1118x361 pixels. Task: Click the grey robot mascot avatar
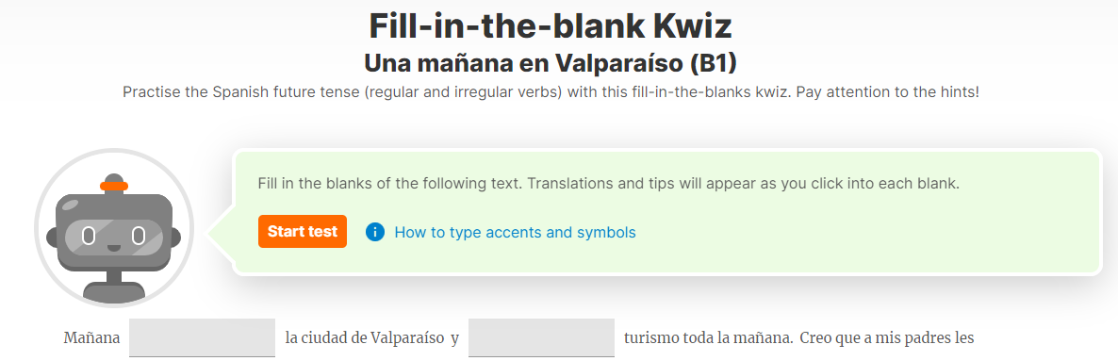click(x=114, y=228)
